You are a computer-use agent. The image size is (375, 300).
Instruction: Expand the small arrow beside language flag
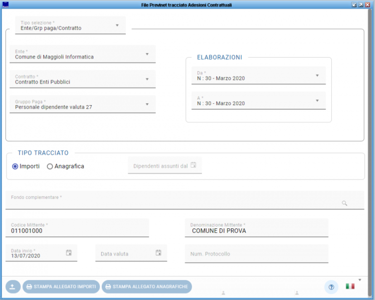coord(359,280)
